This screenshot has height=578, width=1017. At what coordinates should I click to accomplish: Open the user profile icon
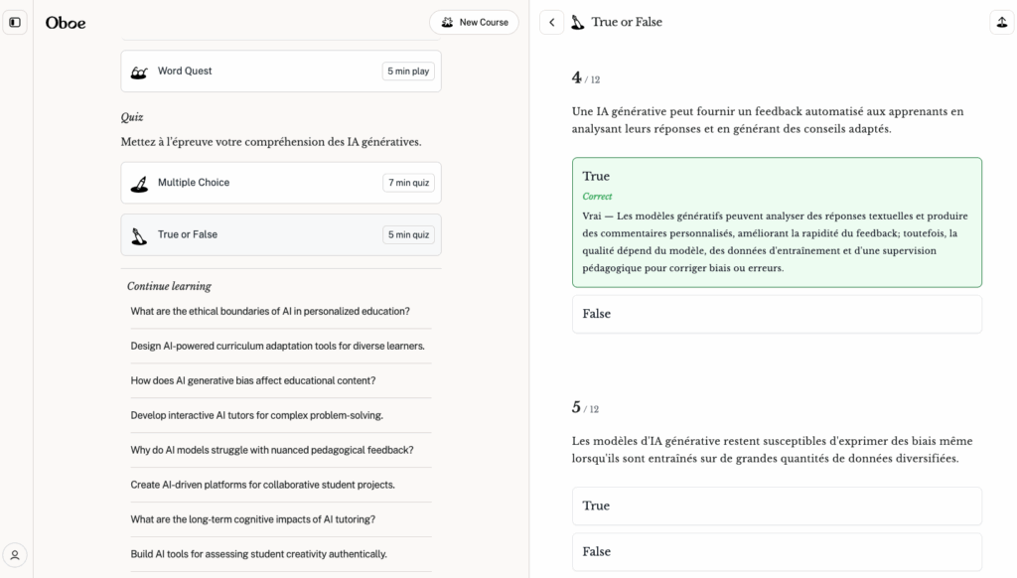click(15, 555)
